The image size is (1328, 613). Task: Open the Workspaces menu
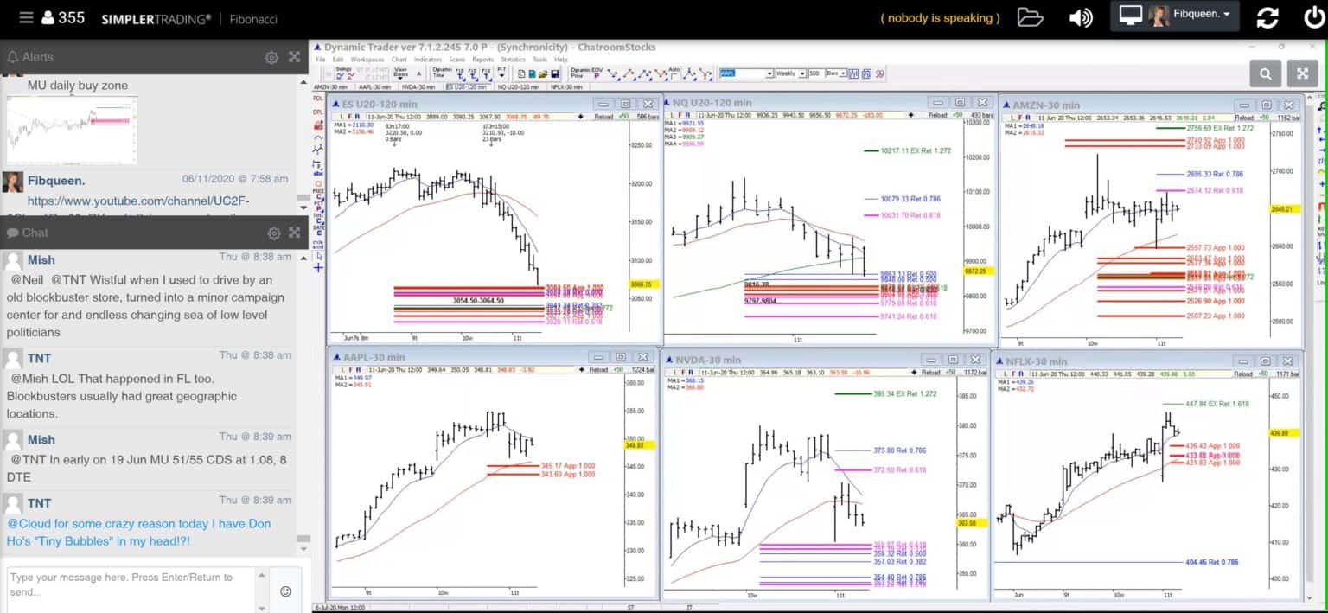(367, 60)
